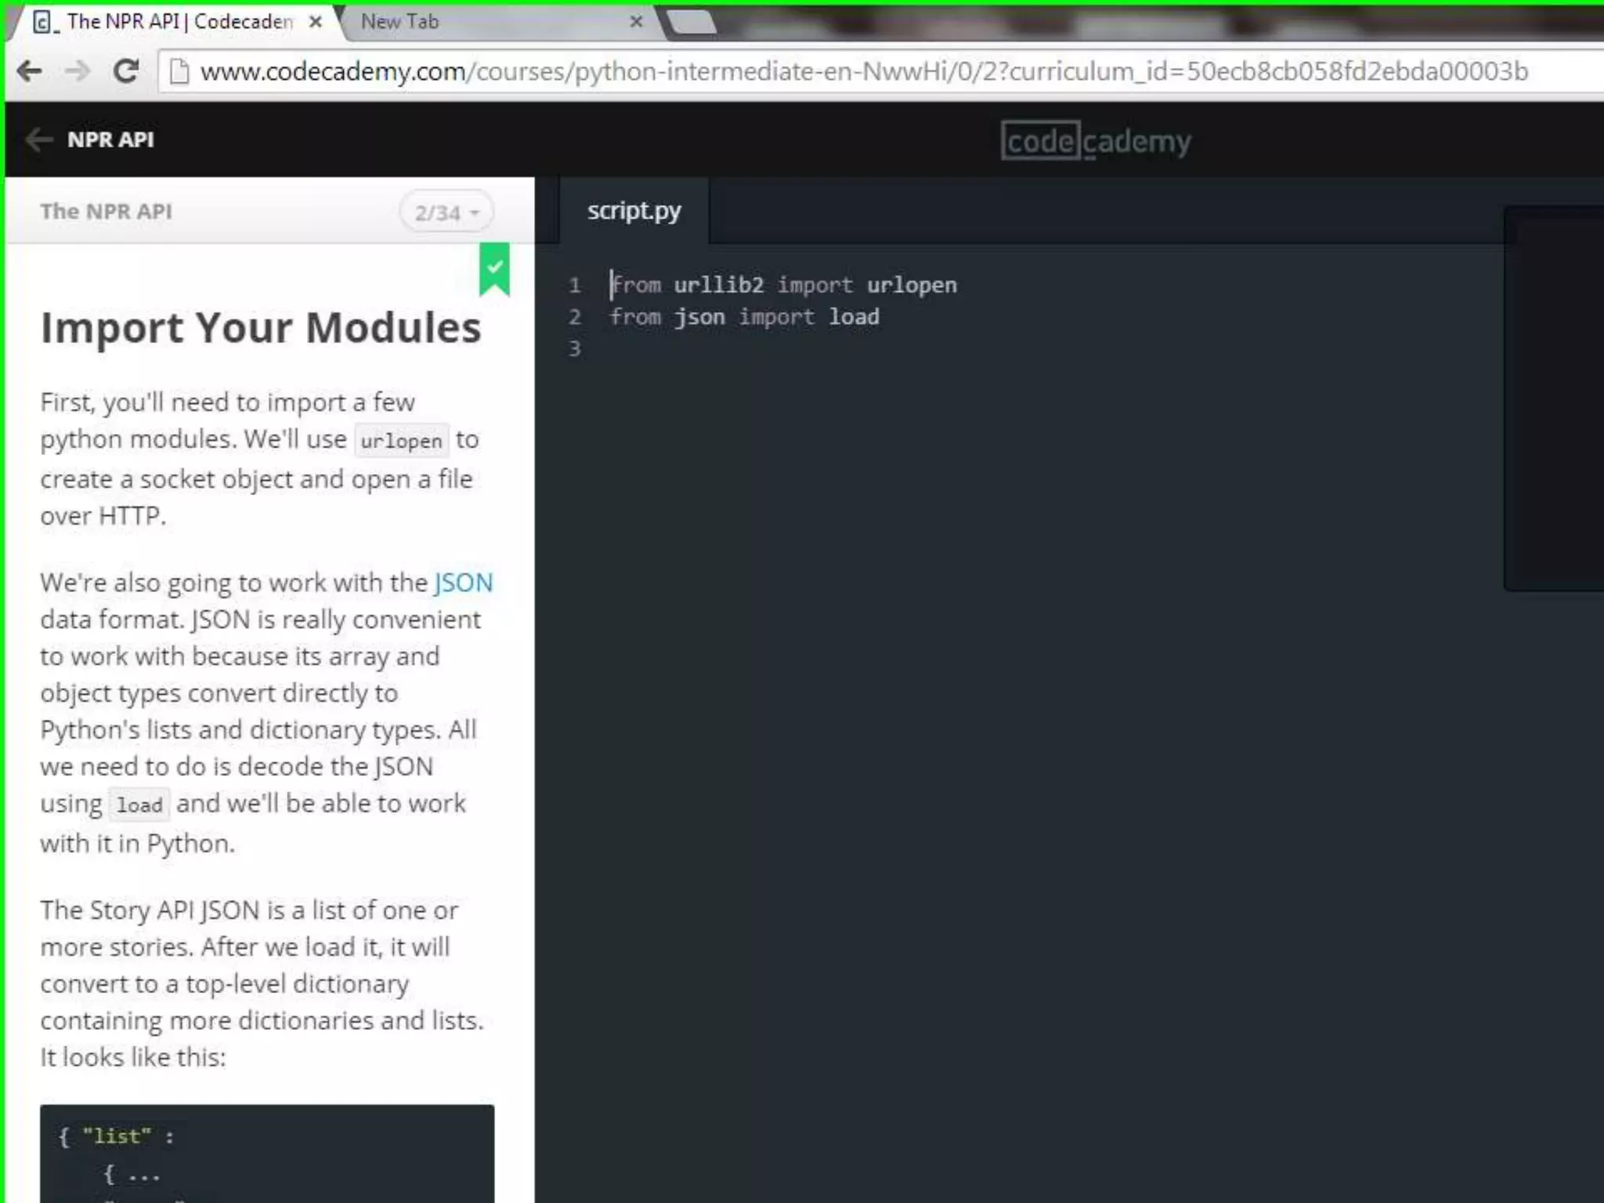The image size is (1604, 1203).
Task: Click the inline 'load' code snippet
Action: (139, 804)
